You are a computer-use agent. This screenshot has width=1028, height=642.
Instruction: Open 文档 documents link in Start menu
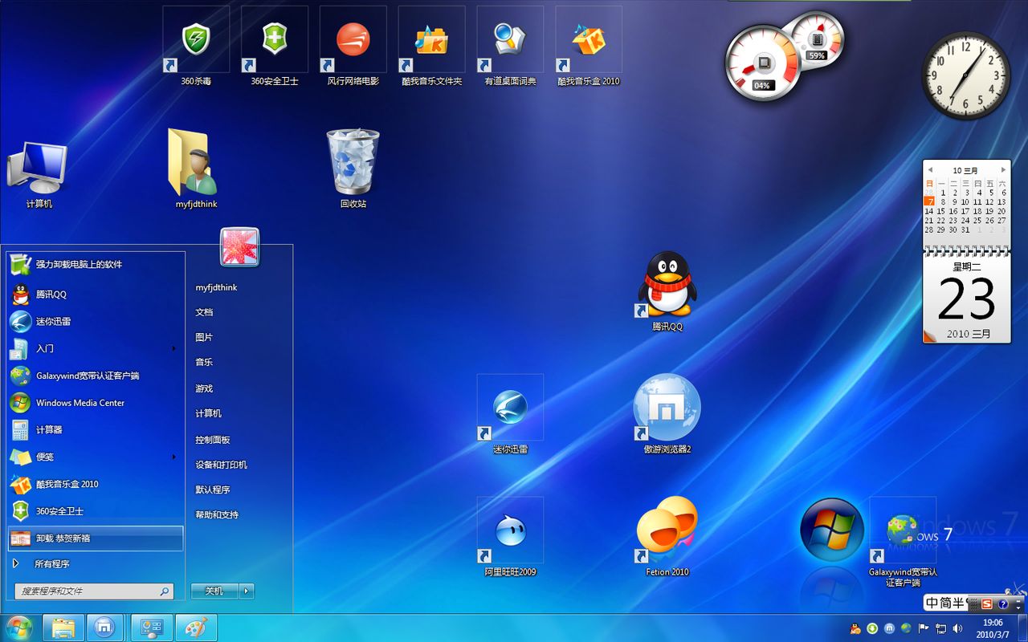204,312
